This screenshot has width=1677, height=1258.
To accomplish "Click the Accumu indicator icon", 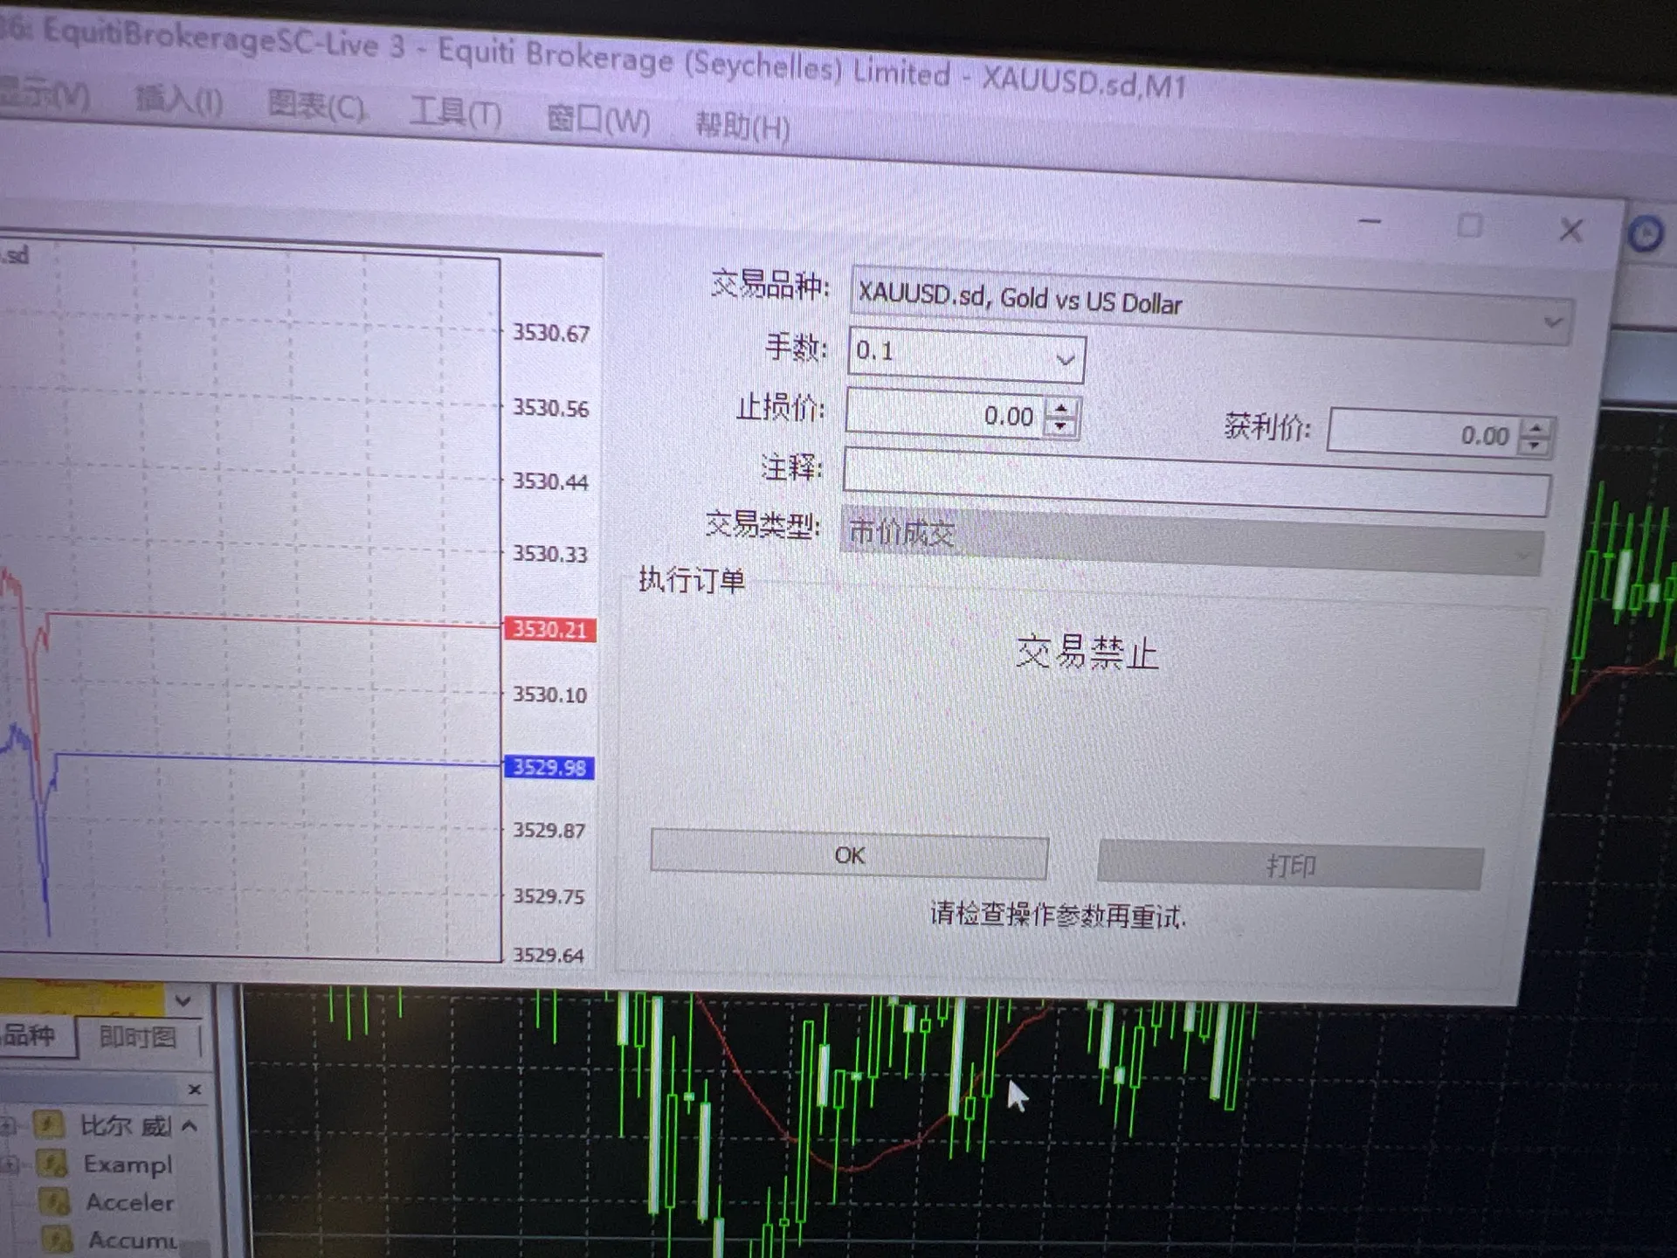I will [57, 1239].
